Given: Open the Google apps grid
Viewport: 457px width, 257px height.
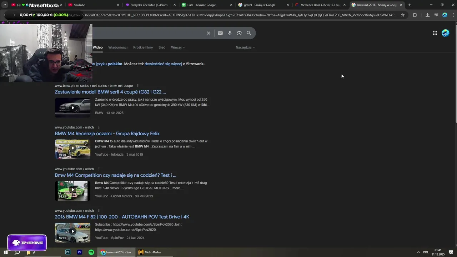Looking at the screenshot, I should click(x=435, y=33).
